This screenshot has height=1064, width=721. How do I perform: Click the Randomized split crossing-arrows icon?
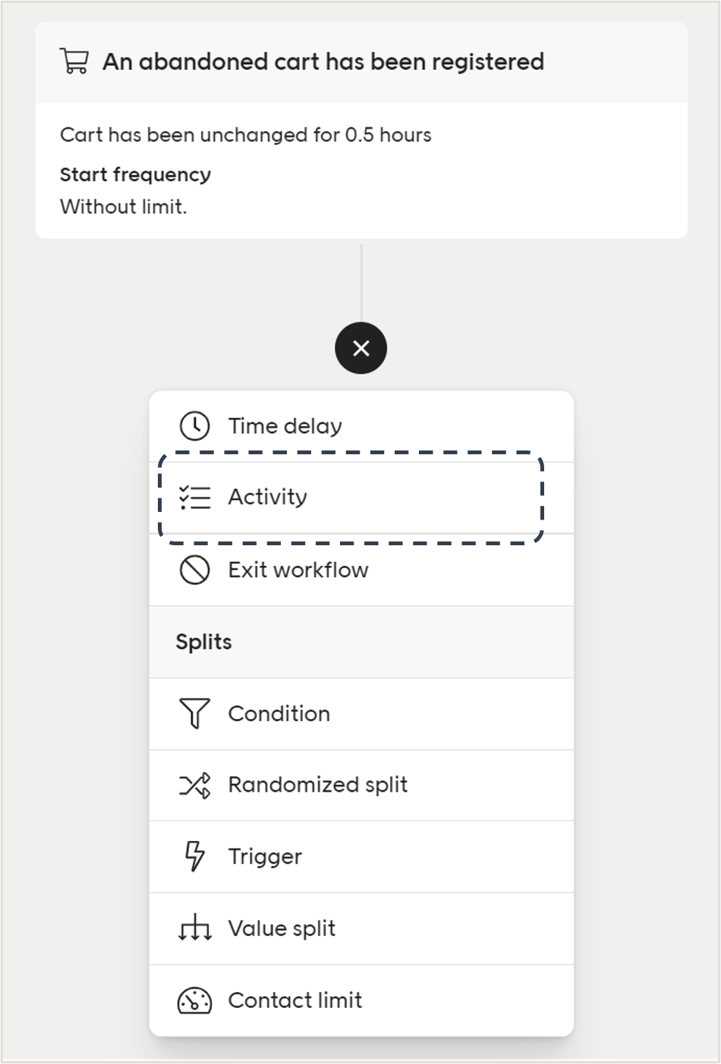[195, 785]
